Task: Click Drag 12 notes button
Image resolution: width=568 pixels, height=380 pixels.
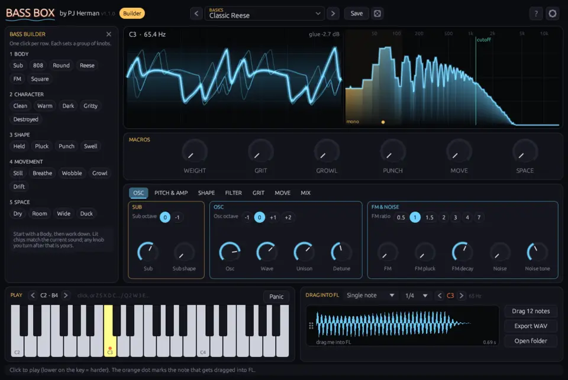Action: [531, 311]
